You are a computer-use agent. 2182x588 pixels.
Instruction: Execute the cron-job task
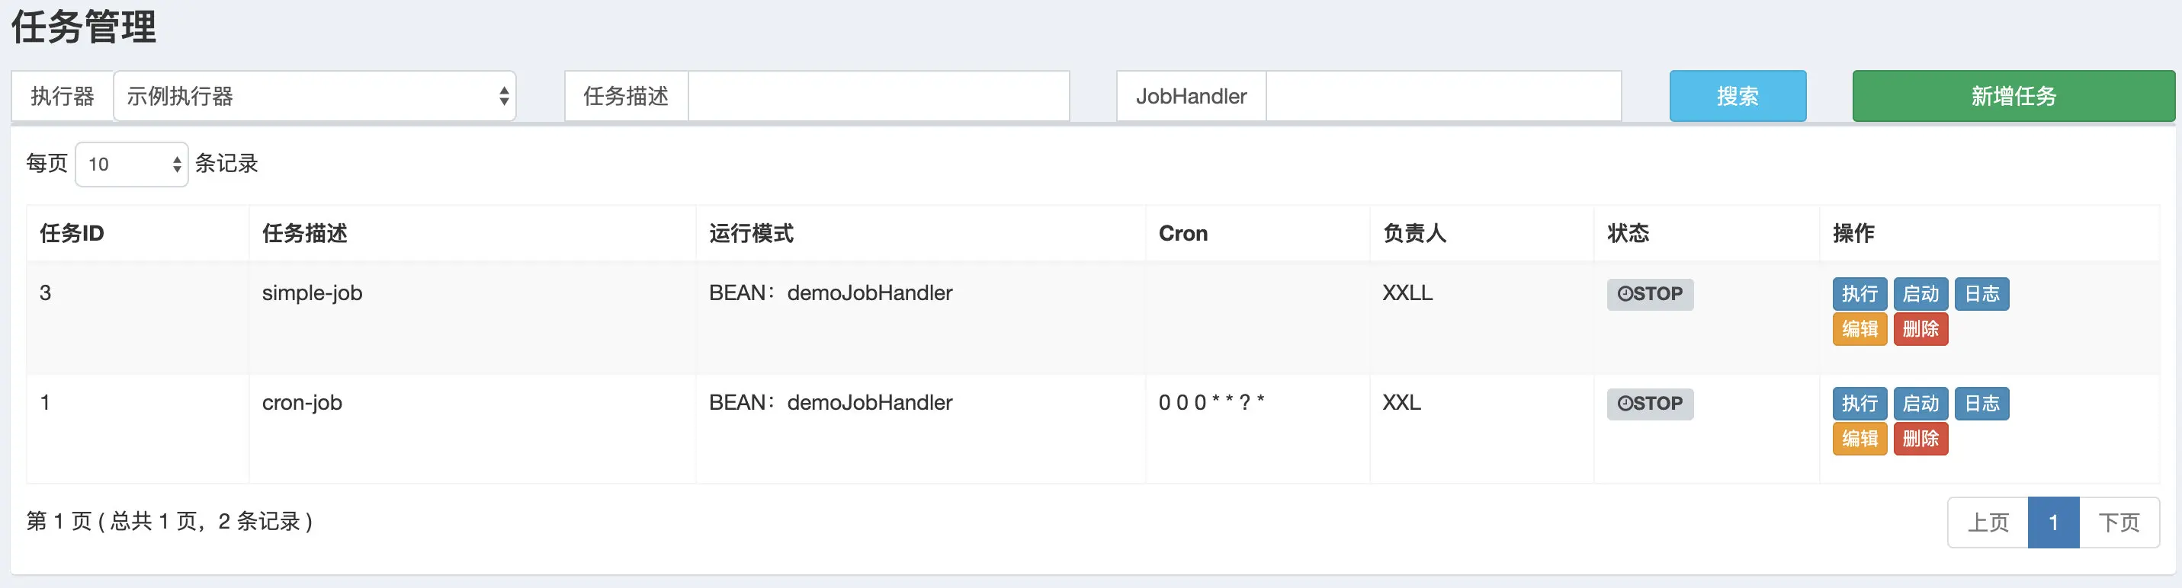[1860, 404]
